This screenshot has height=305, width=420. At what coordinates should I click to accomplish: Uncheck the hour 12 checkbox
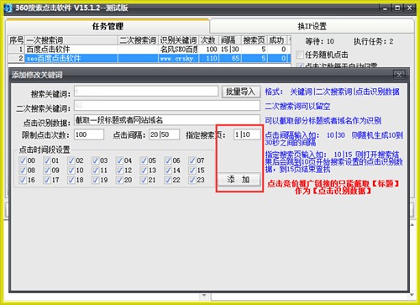click(119, 171)
